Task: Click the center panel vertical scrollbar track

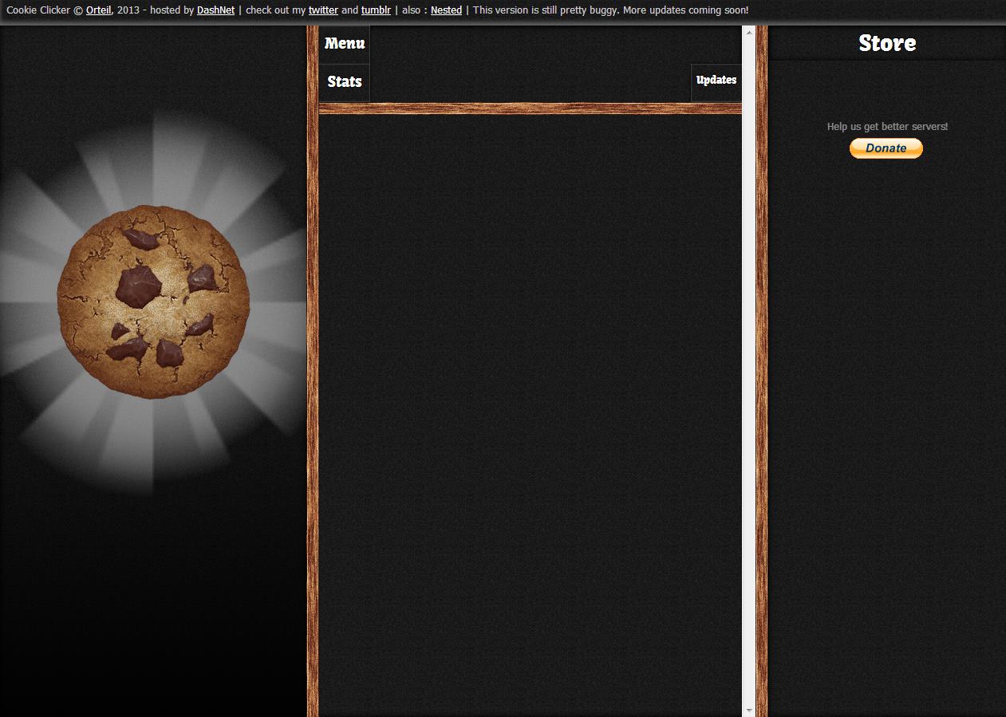Action: (x=748, y=371)
